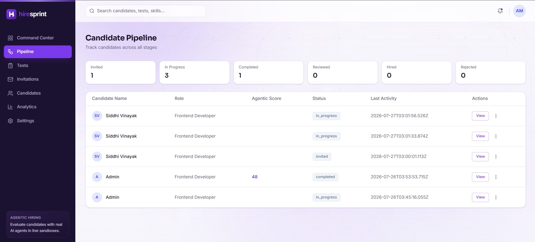Viewport: 535px width, 242px height.
Task: Open three-dot menu for last Admin row
Action: [496, 197]
